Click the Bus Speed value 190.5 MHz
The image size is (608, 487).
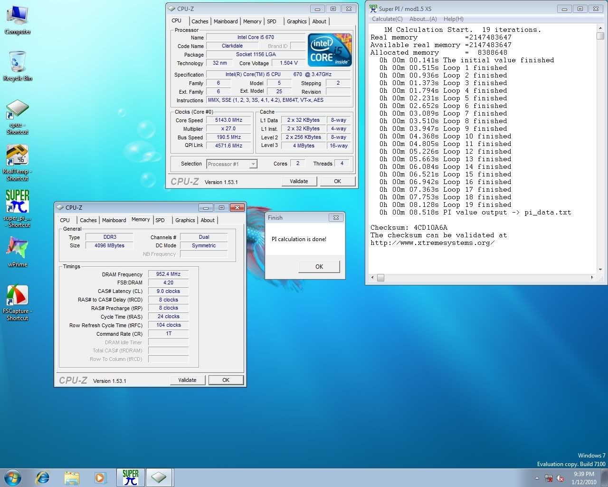(228, 137)
